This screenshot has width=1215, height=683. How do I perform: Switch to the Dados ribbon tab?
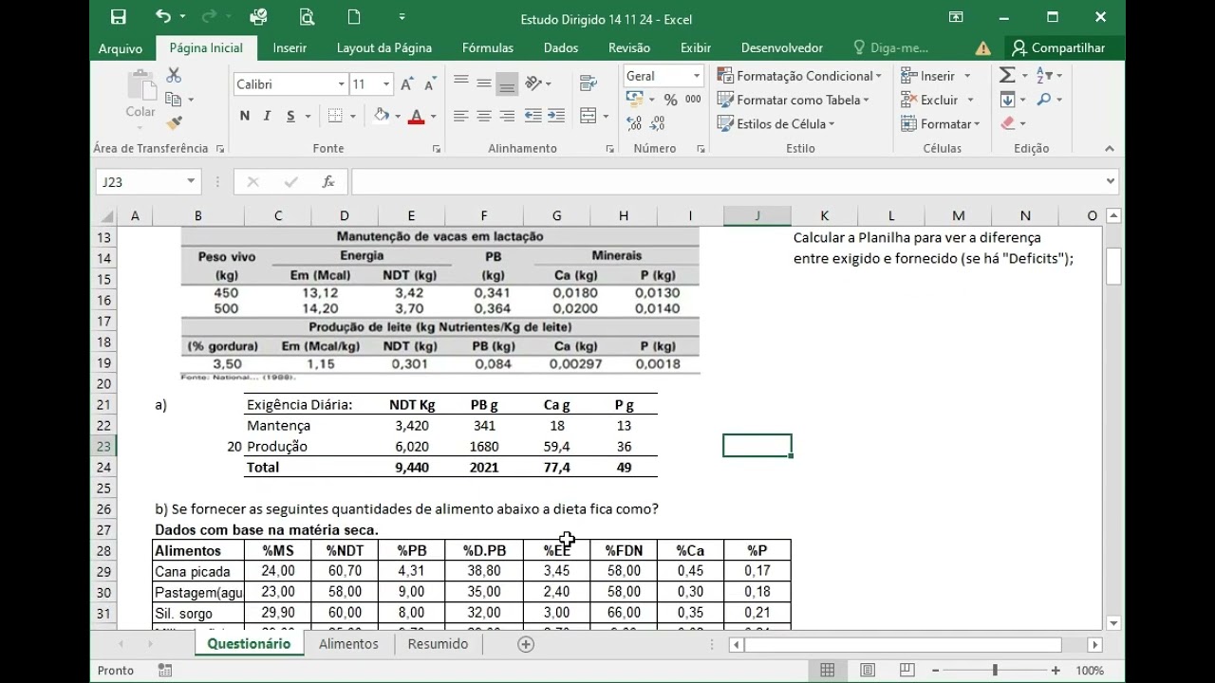(561, 47)
